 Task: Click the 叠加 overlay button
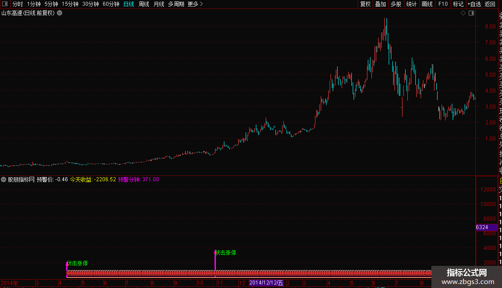coord(380,4)
